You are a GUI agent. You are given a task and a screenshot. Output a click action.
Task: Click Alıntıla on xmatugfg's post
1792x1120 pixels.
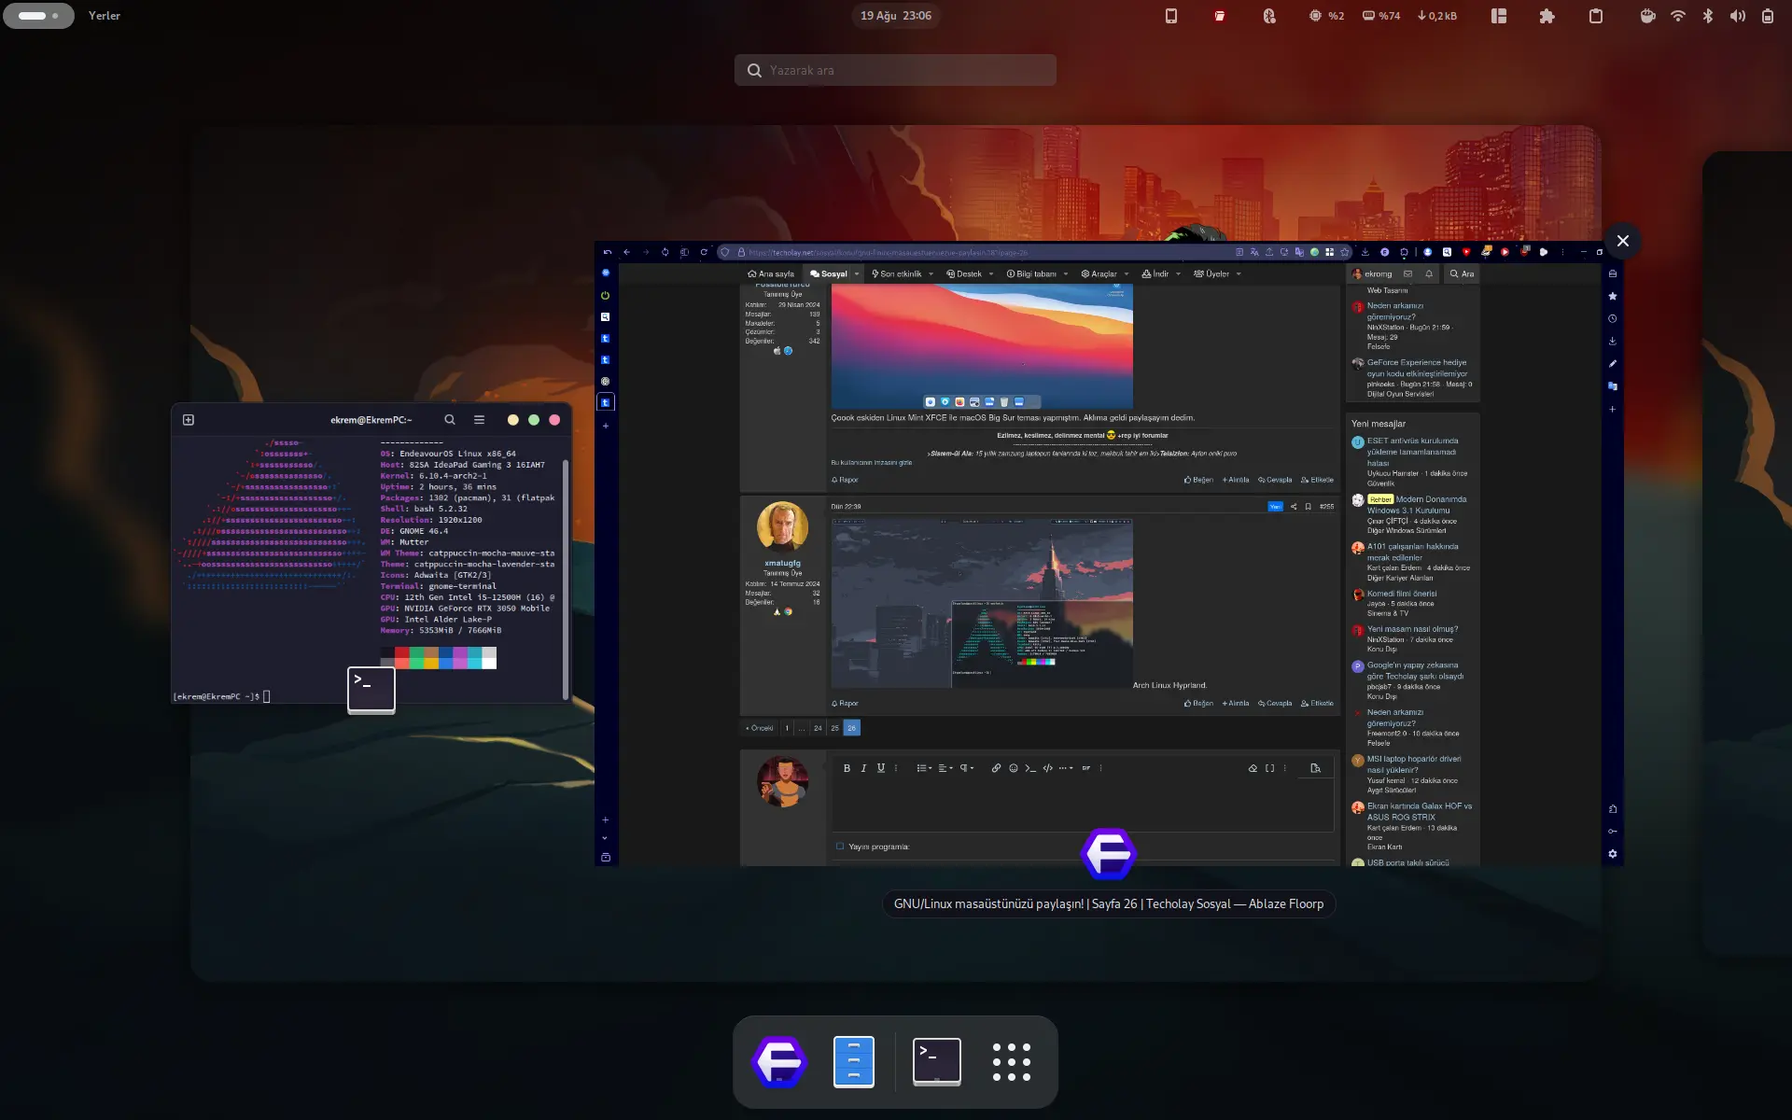(1236, 704)
